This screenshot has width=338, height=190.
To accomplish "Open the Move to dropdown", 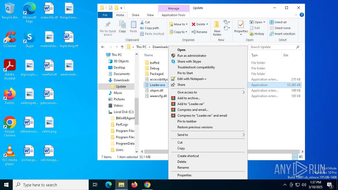I will pos(179,24).
